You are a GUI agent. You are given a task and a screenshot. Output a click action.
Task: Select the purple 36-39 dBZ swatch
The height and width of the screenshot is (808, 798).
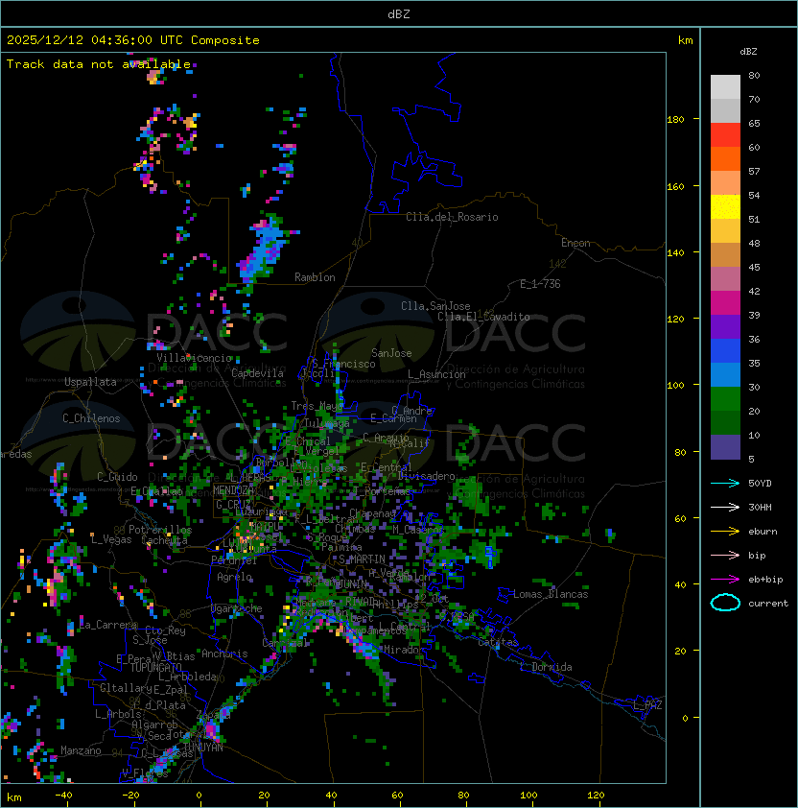click(725, 327)
